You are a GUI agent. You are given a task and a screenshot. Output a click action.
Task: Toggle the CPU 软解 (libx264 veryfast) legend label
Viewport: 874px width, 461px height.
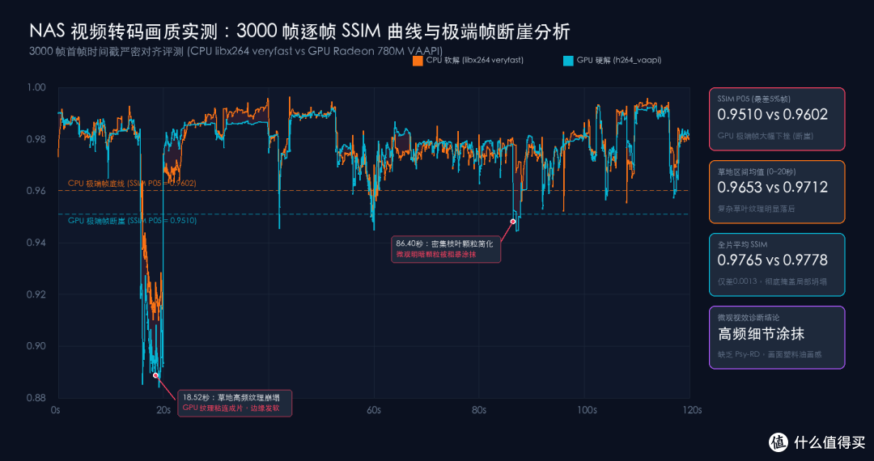[474, 60]
